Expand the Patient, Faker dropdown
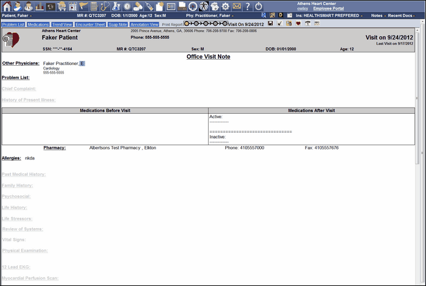This screenshot has height=286, width=426. [17, 15]
